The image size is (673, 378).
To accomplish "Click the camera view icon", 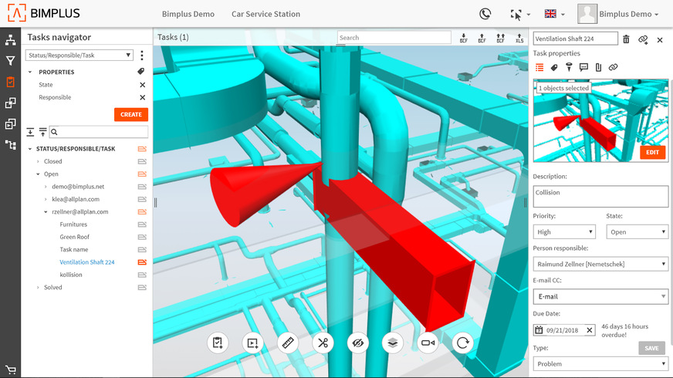I will [428, 343].
